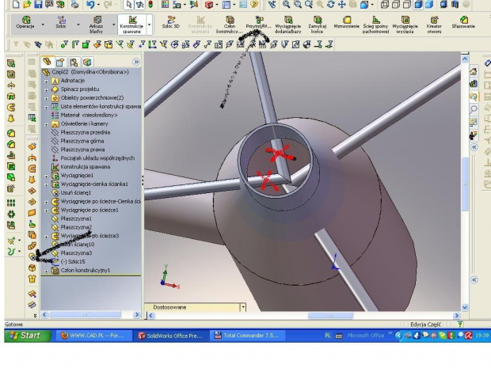Click the Wyciągnięcie wycięcia cut tool
Viewport: 491px width, 368px height.
coord(405,24)
